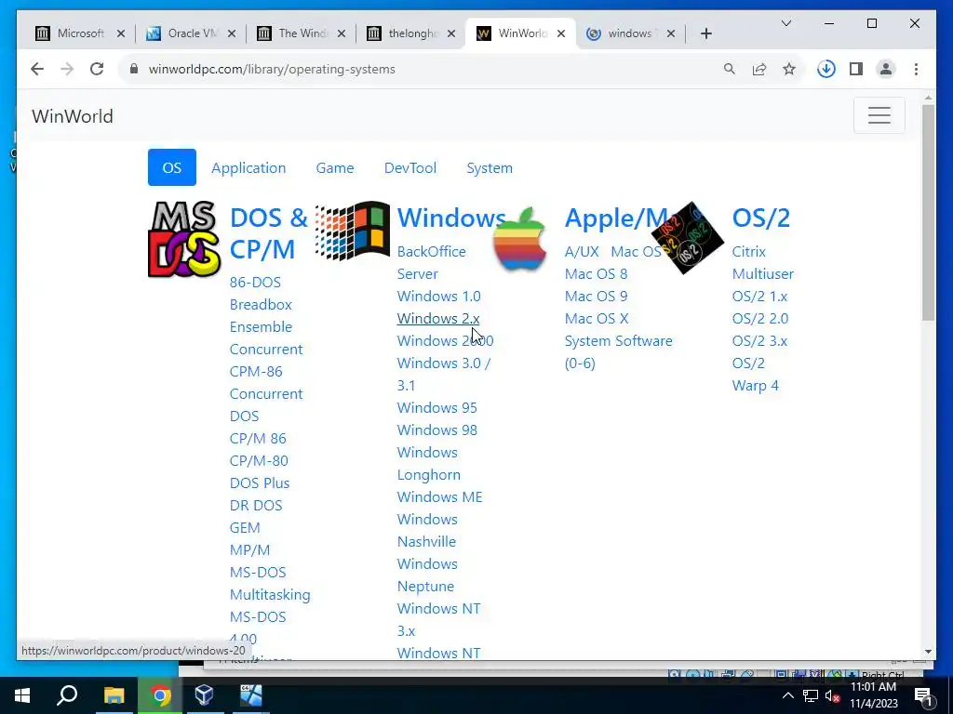The image size is (953, 714).
Task: Open the Windows 1.0 link
Action: [439, 297]
